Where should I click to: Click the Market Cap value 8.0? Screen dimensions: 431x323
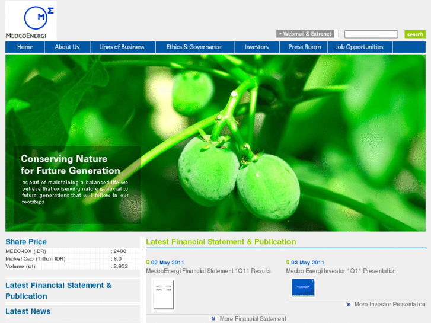[117, 258]
